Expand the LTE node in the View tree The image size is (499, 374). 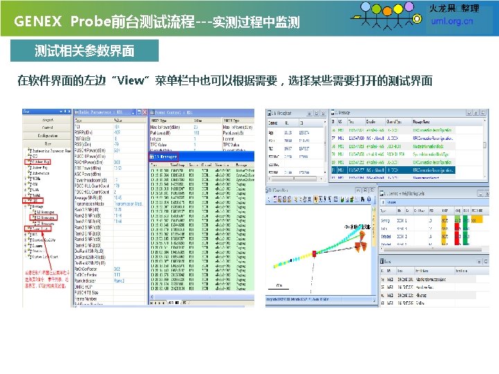(26, 201)
